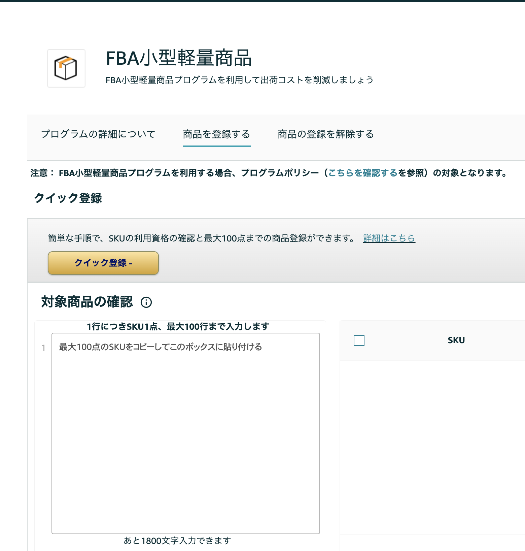Click the subtitle about 出荷コスト reduction
The image size is (525, 551).
click(239, 80)
